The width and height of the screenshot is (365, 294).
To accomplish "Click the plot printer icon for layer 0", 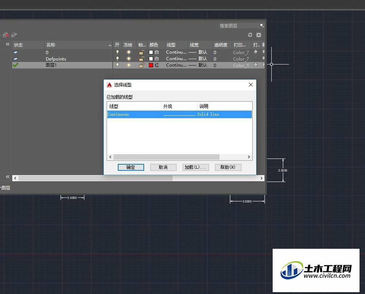I will point(255,52).
